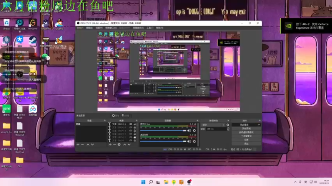332x186 pixels.
Task: Select the third text source row
Action: 122,131
